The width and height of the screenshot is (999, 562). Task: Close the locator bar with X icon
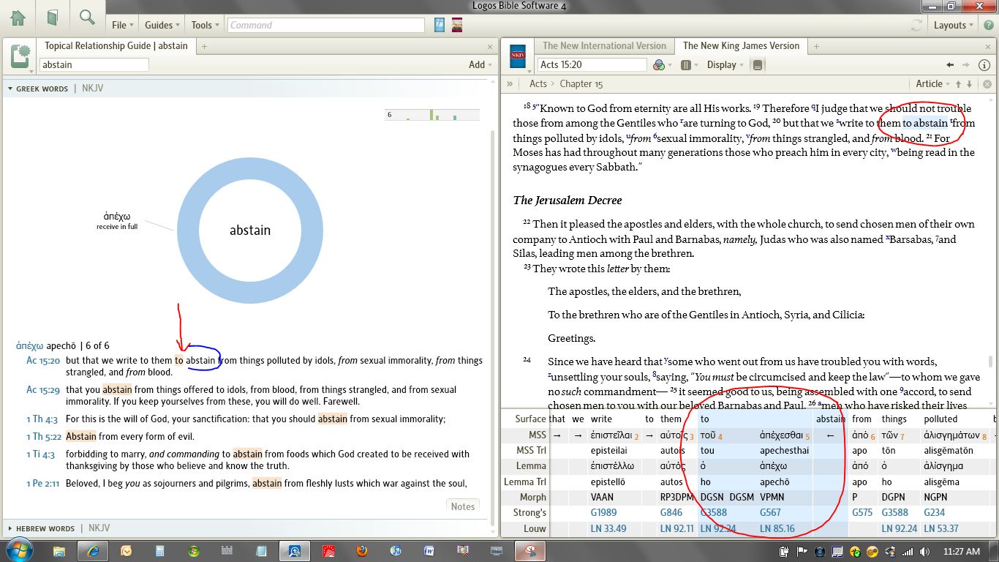987,84
